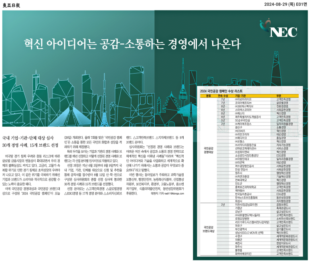Select the '스타벅스코리아' table entry
Image resolution: width=310 pixels, height=262 pixels.
243,110
